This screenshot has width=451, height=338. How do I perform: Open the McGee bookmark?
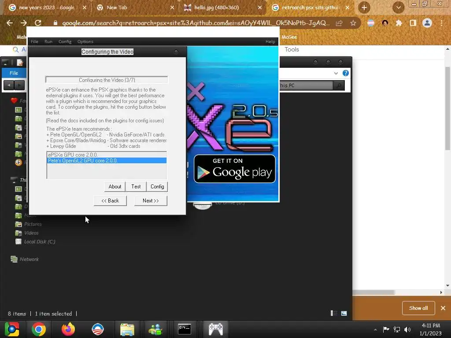289,37
